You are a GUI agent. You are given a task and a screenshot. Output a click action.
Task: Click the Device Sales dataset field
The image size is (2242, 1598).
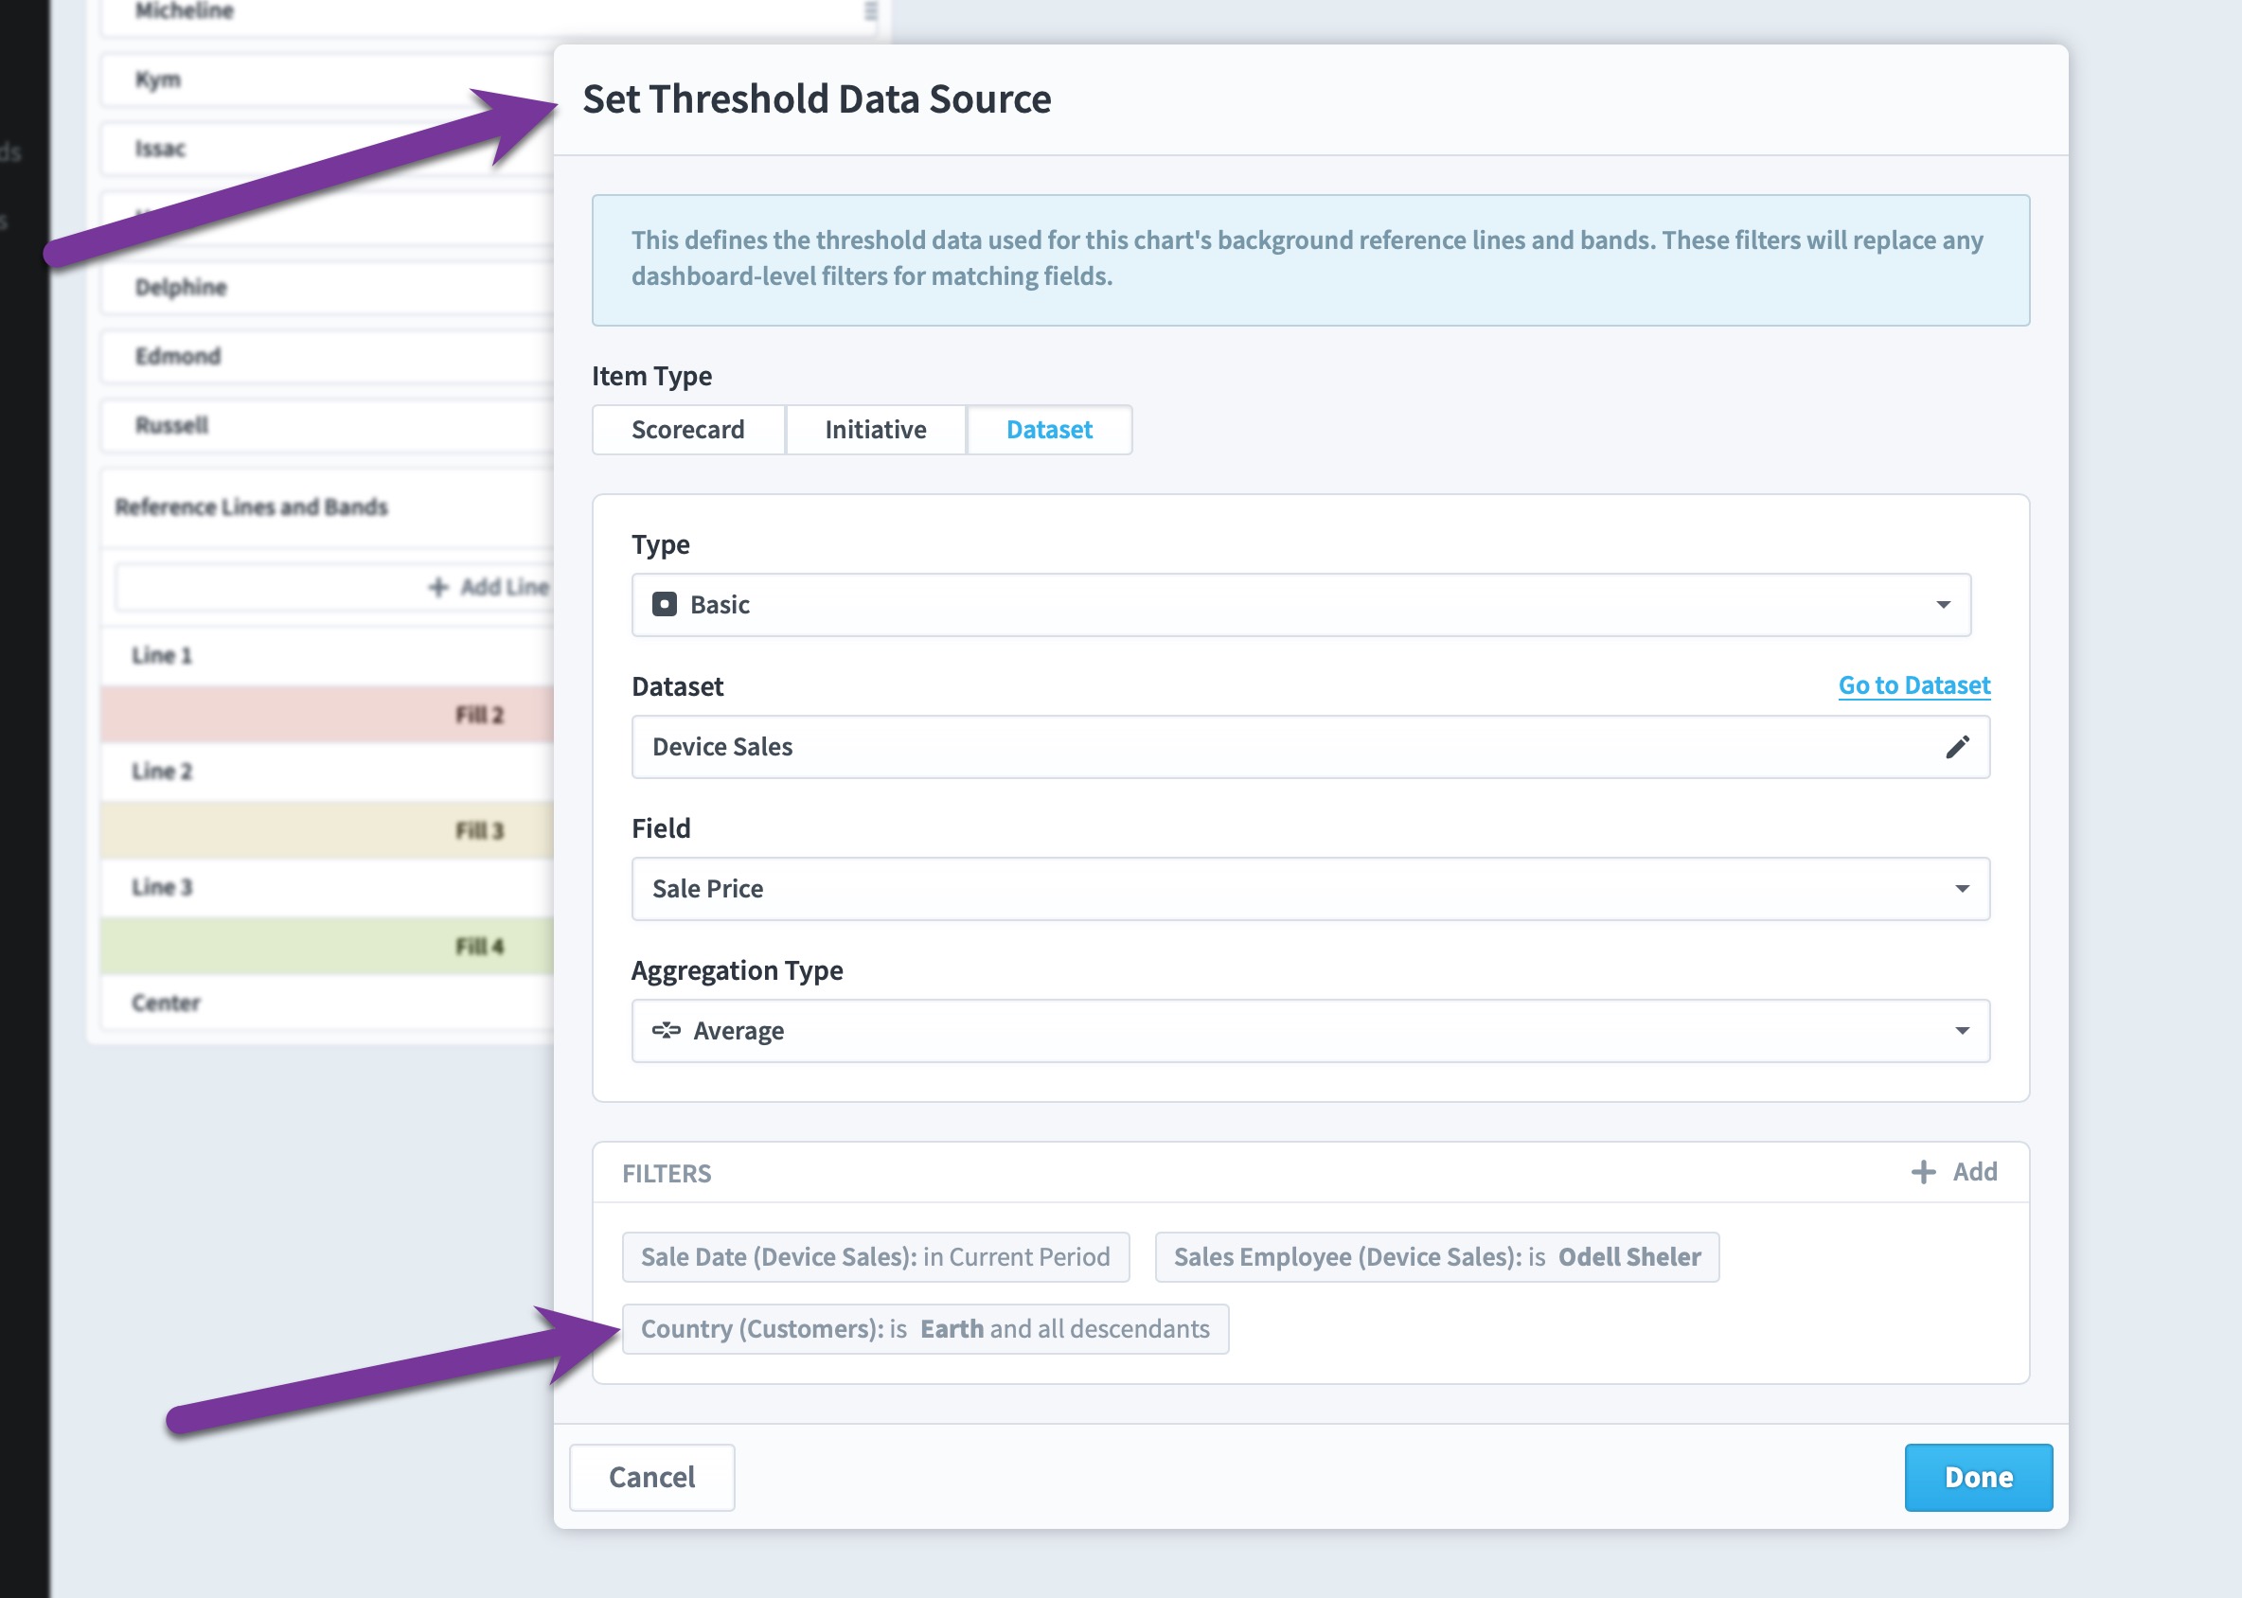pyautogui.click(x=1311, y=747)
